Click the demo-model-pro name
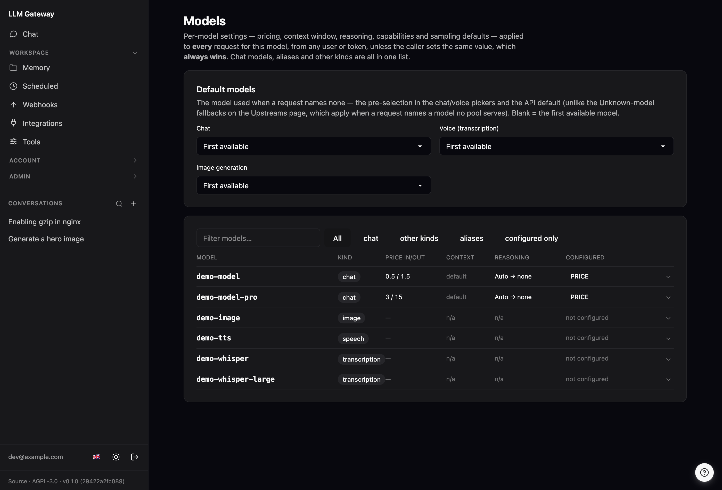Screen dimensions: 722x490 [227, 297]
